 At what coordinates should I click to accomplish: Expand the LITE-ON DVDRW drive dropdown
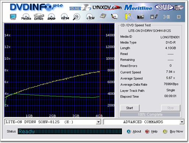tap(98, 122)
